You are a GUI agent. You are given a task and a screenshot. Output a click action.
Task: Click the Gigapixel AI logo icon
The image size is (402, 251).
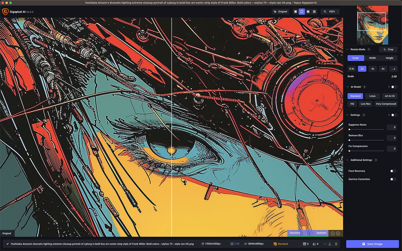pos(5,12)
